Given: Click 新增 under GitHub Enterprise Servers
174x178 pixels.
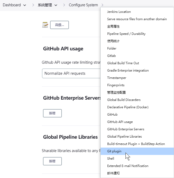Looking at the screenshot, I should pyautogui.click(x=52, y=113).
